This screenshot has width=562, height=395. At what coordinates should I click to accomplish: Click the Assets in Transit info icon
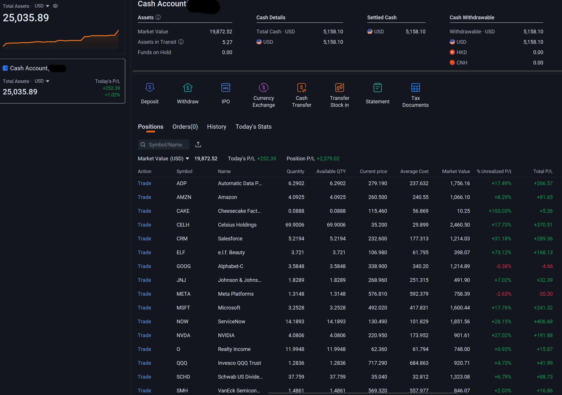181,42
